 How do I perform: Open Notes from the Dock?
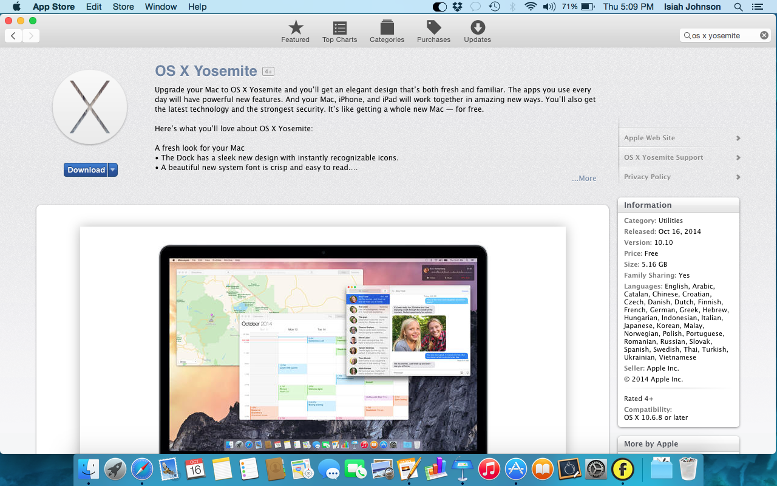(x=222, y=469)
